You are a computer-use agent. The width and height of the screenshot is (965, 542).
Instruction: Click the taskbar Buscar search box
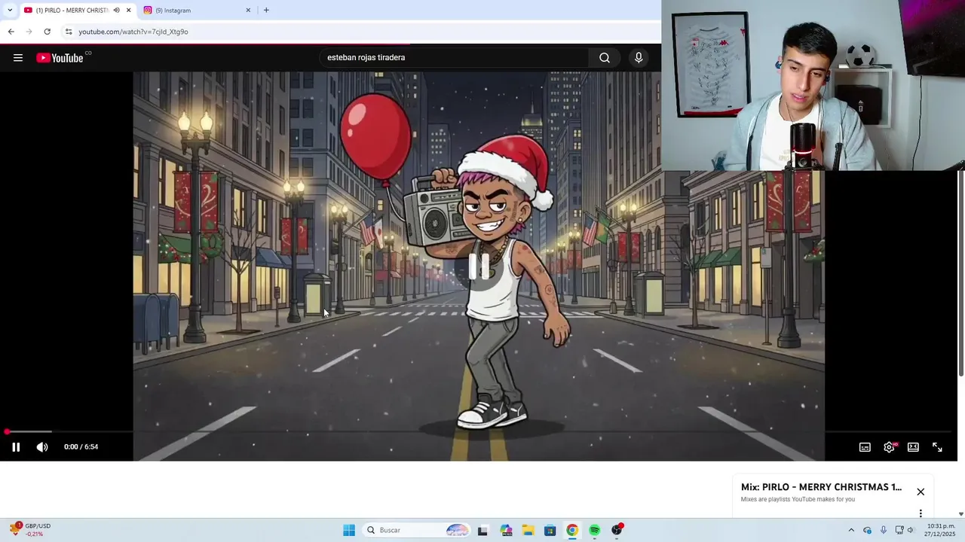415,531
